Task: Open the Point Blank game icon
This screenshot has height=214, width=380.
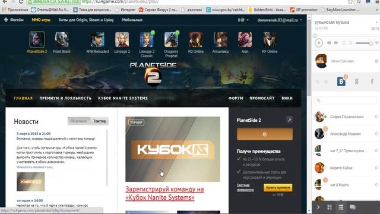Action: [62, 40]
